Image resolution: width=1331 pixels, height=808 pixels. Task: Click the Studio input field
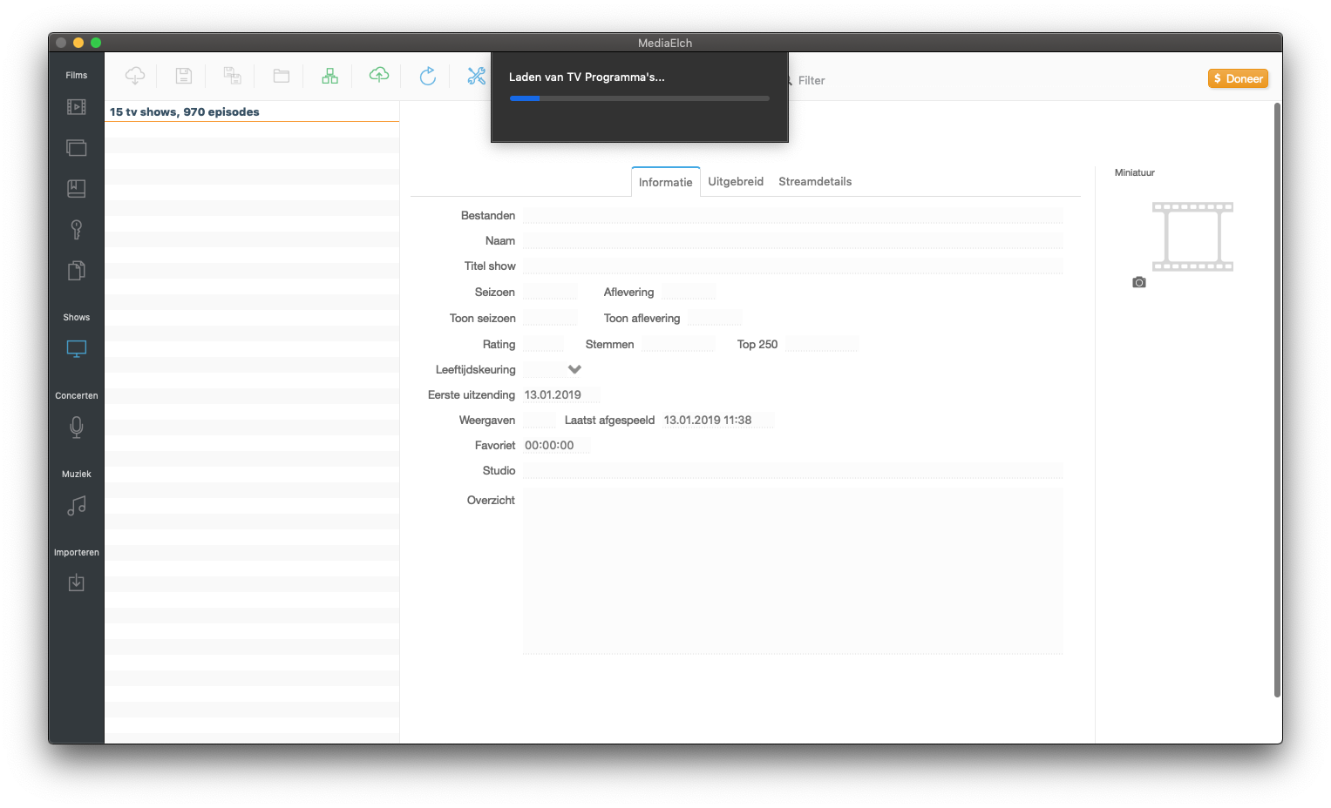click(793, 471)
